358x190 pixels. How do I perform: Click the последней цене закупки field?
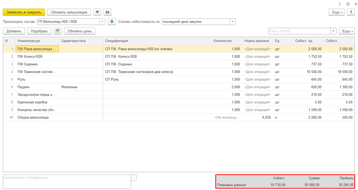pos(196,22)
